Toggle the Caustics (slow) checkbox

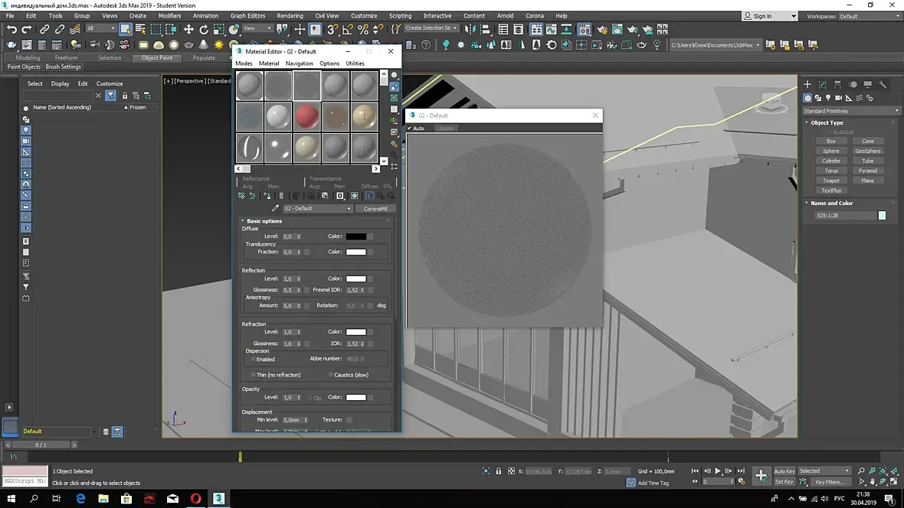point(330,375)
